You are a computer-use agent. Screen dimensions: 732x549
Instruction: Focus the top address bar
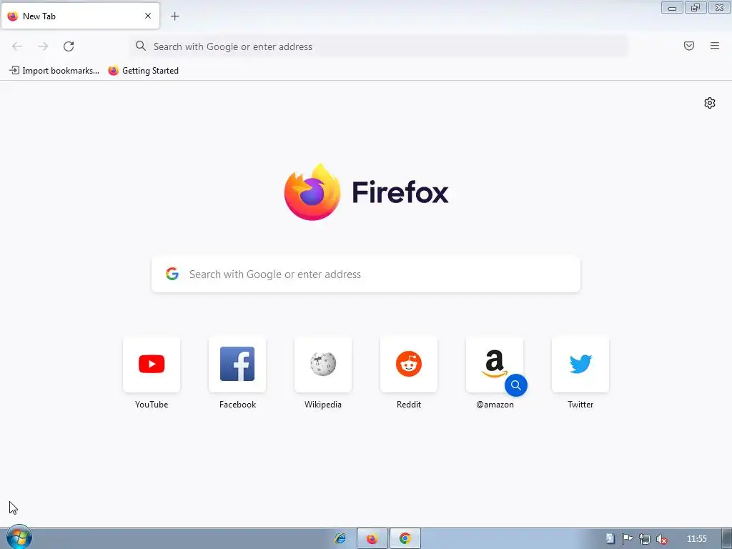coord(379,46)
